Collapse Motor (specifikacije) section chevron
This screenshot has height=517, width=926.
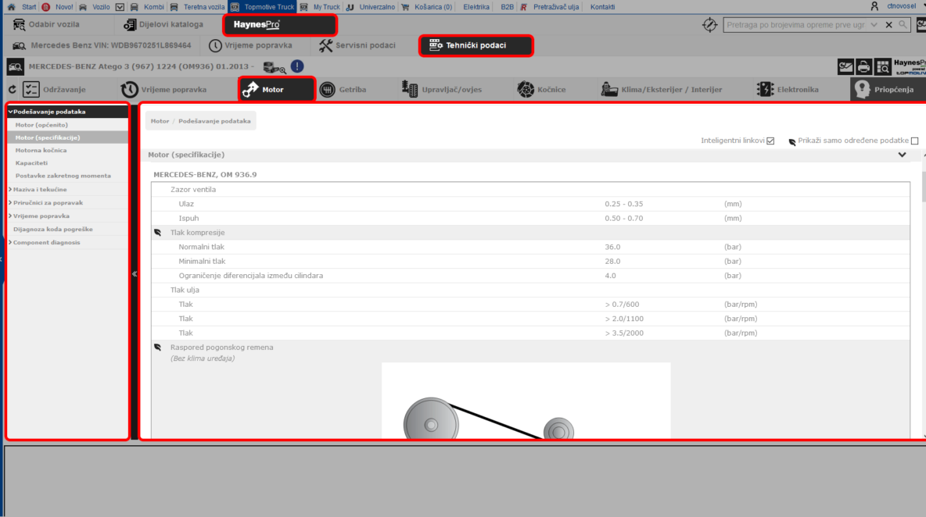point(902,155)
